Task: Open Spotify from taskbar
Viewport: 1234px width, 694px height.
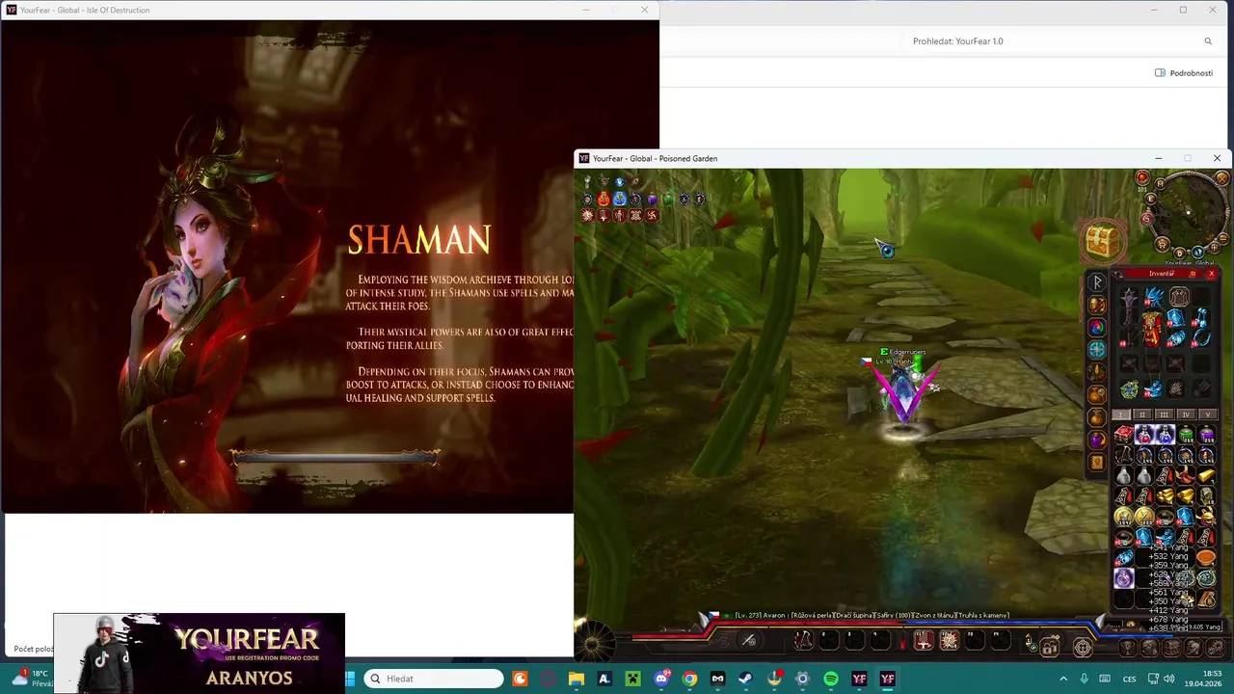Action: click(x=830, y=679)
